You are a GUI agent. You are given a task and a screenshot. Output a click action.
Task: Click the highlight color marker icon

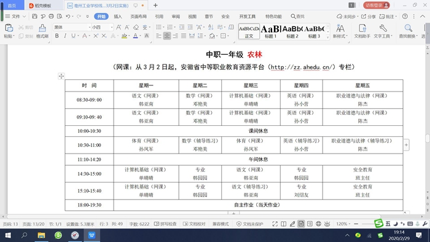124,36
